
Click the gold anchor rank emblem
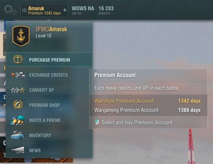pos(21,36)
